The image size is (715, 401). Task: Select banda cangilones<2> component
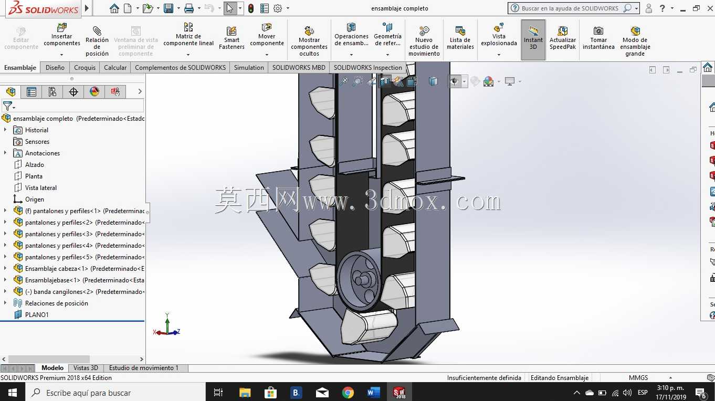(79, 292)
